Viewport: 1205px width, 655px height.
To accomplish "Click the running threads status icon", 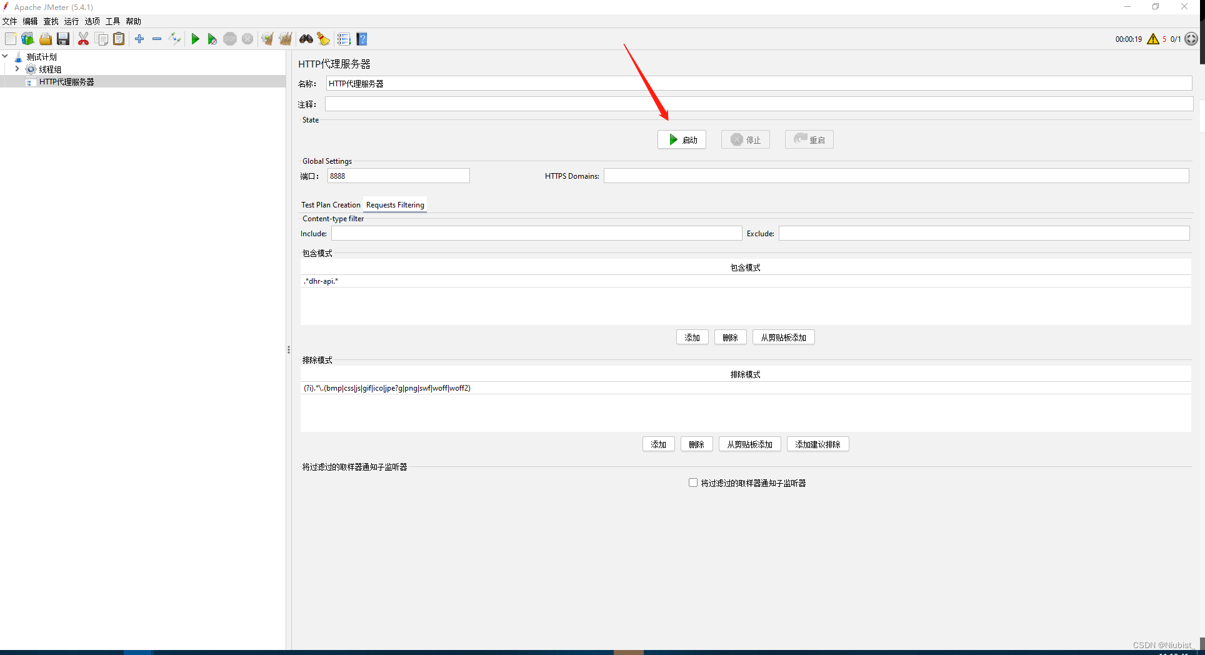I will click(x=1191, y=39).
